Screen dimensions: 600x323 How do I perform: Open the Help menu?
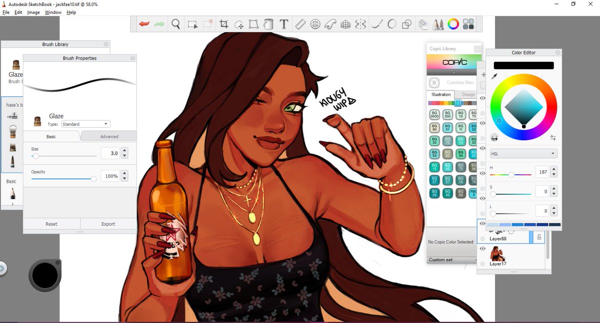pyautogui.click(x=71, y=12)
